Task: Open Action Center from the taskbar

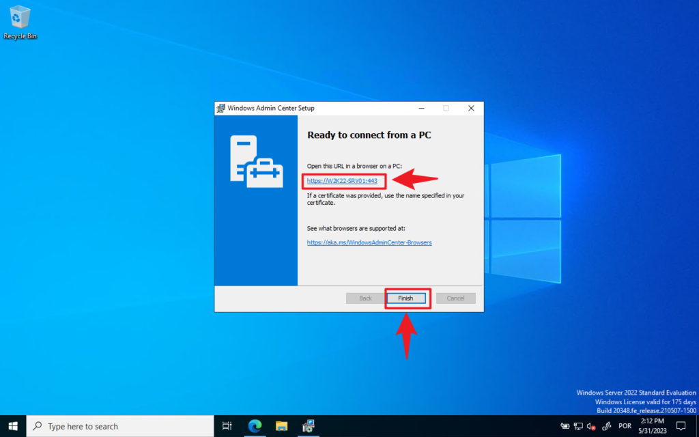Action: tap(681, 425)
